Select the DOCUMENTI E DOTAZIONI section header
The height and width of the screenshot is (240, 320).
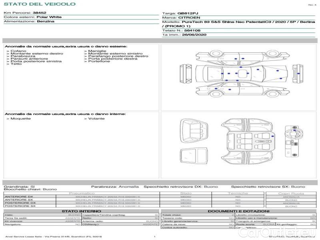coord(238,211)
